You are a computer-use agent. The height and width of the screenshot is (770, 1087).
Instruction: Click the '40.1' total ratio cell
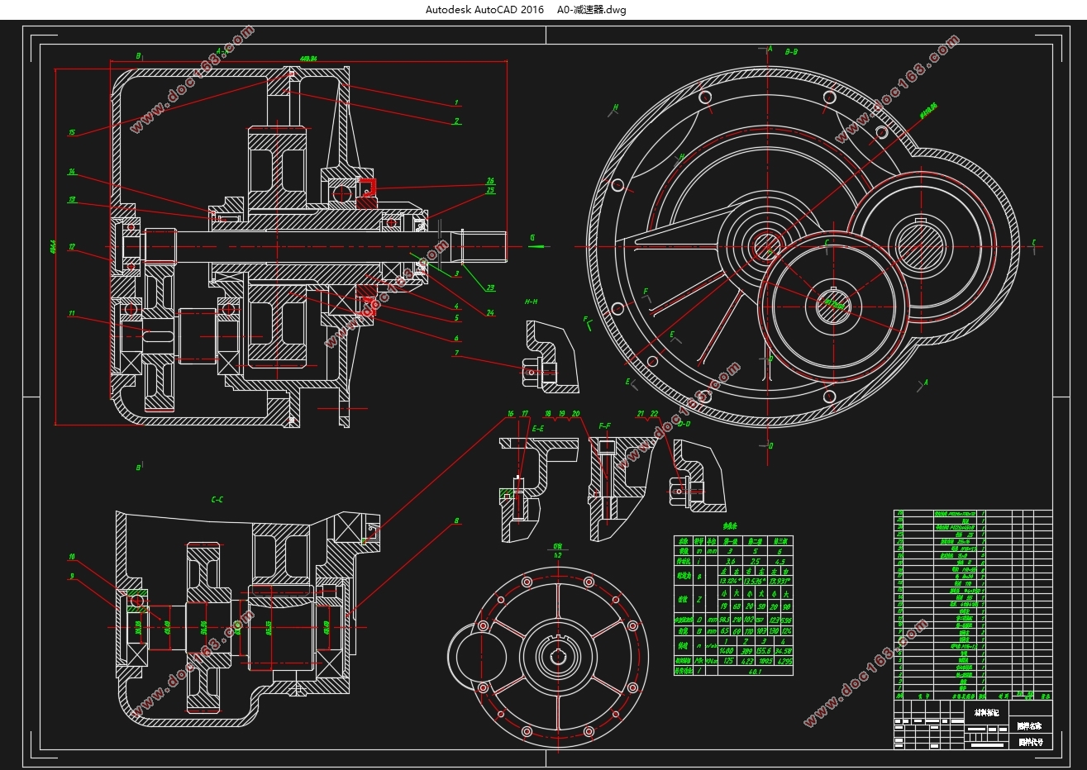coord(756,672)
